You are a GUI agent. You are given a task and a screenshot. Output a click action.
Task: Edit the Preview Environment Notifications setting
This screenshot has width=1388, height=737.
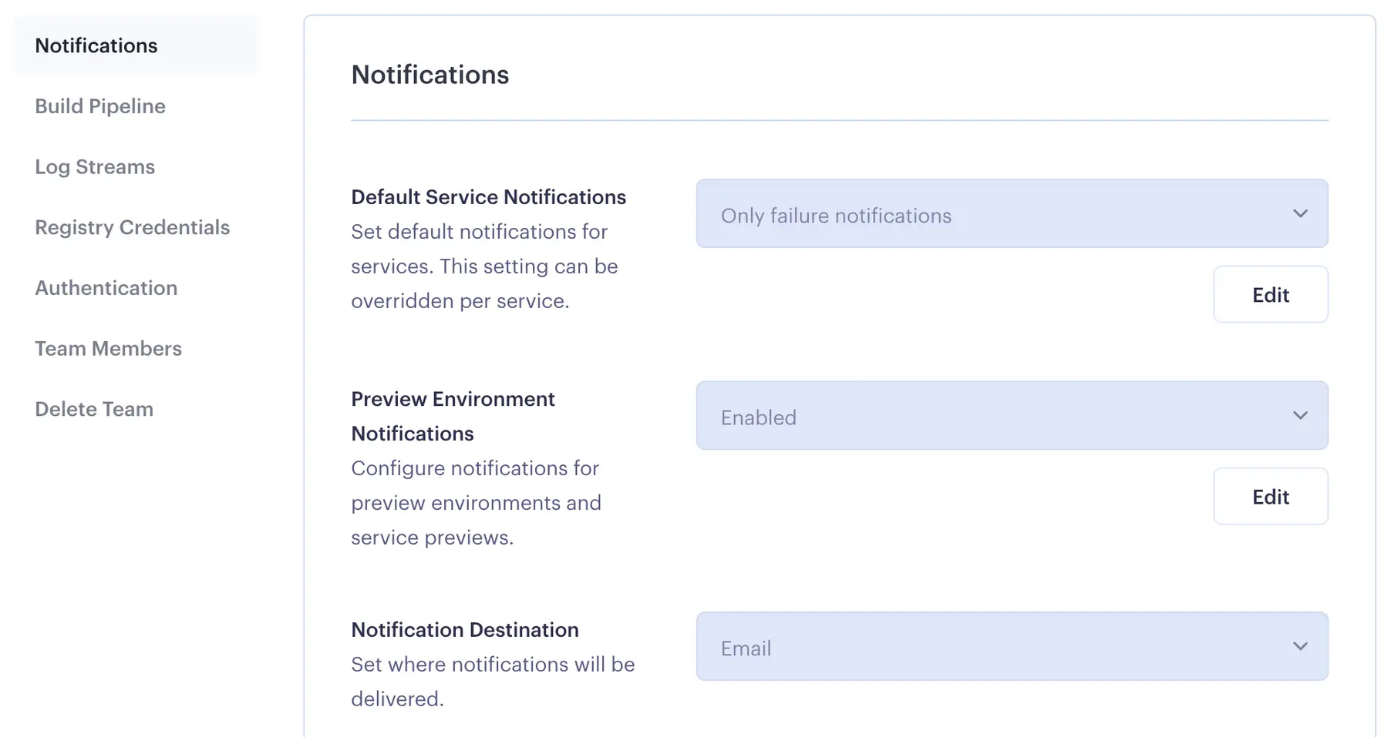(1270, 496)
